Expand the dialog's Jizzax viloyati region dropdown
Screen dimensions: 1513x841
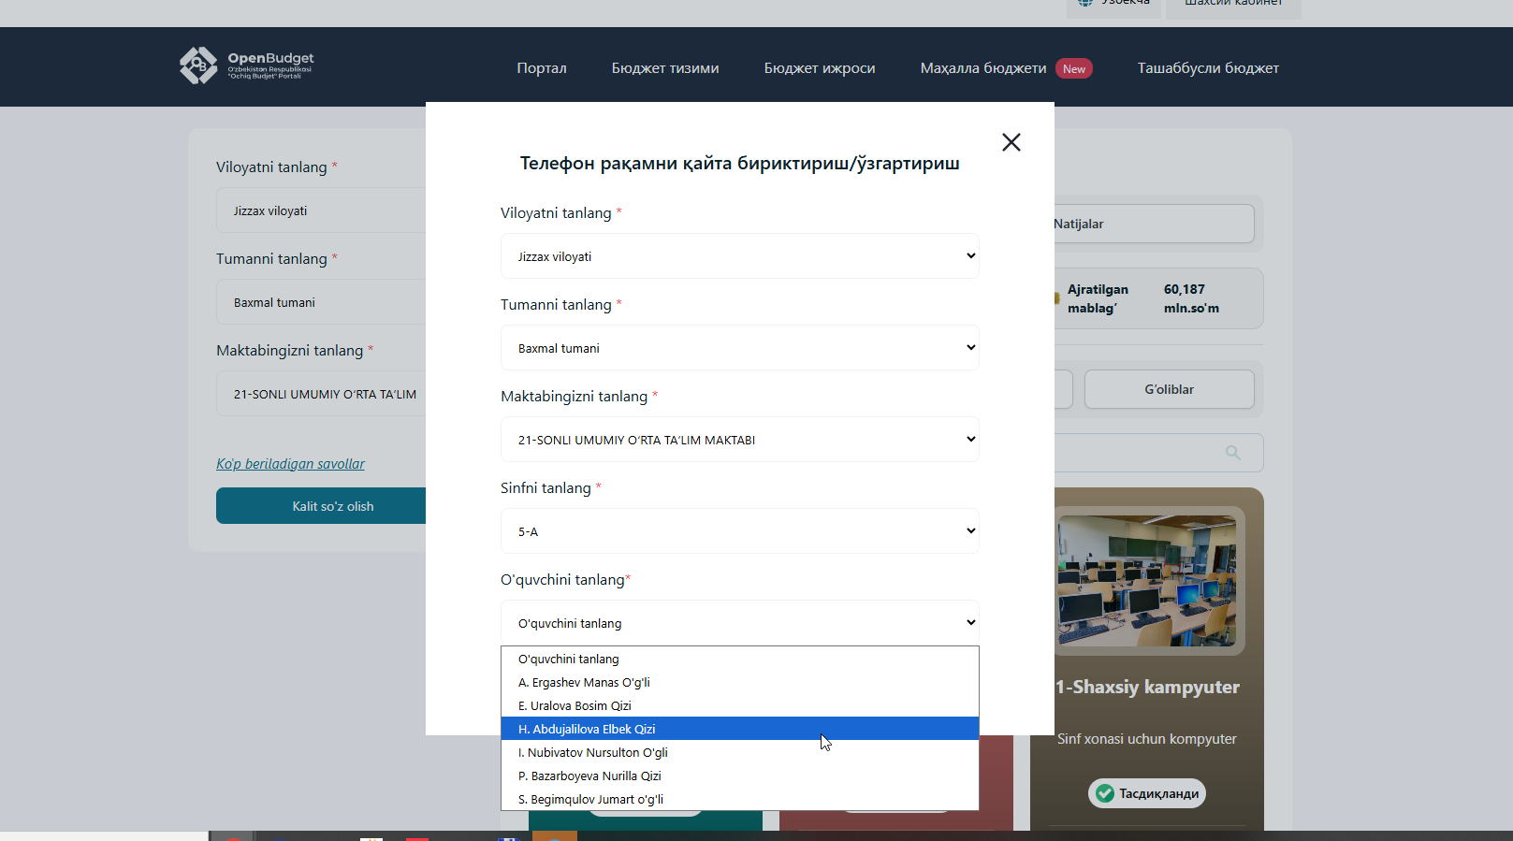click(740, 256)
